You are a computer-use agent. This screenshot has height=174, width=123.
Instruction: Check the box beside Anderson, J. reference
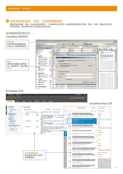tap(24, 127)
